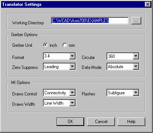The width and height of the screenshot is (153, 133).
Task: Expand the Data Mode dropdown arrow
Action: point(136,66)
